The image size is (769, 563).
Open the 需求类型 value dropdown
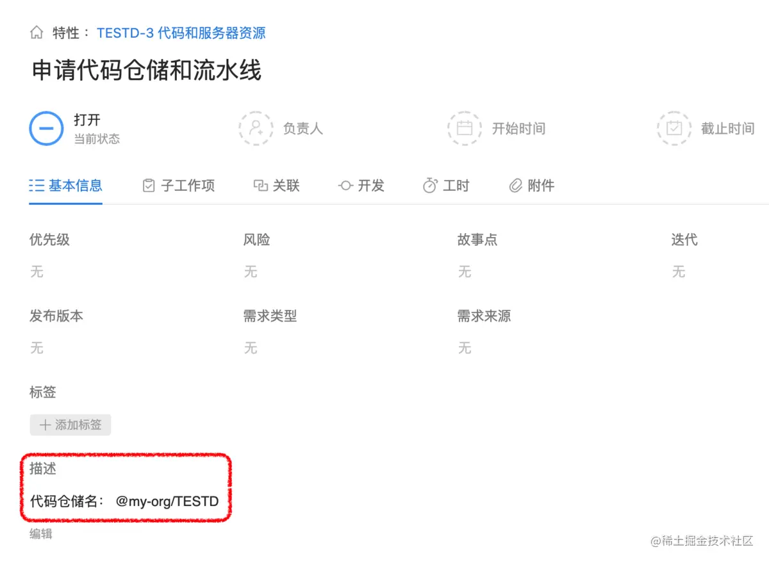tap(251, 348)
